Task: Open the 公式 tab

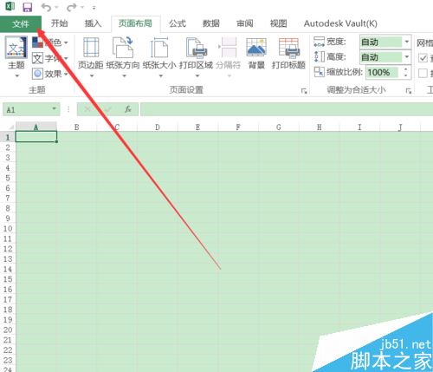Action: [x=178, y=23]
